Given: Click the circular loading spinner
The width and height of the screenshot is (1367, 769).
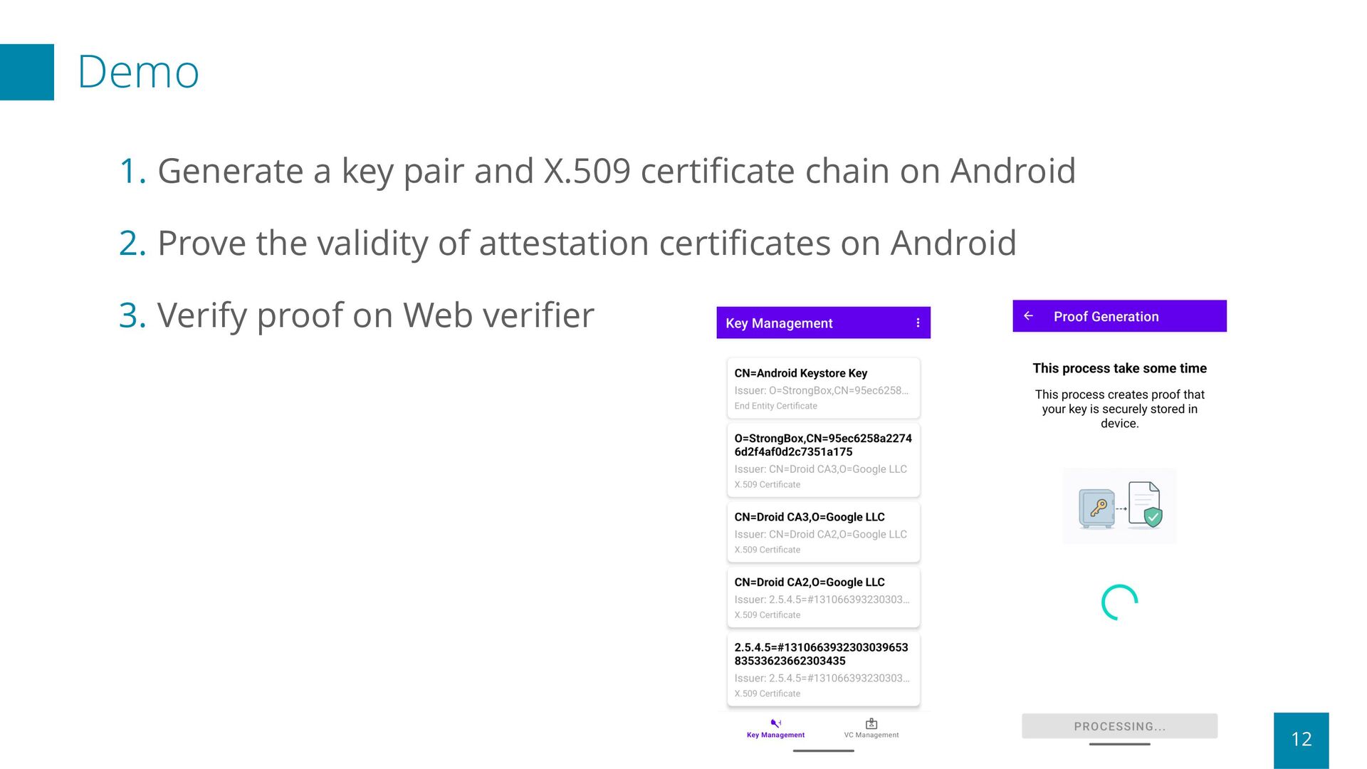Looking at the screenshot, I should (1119, 602).
